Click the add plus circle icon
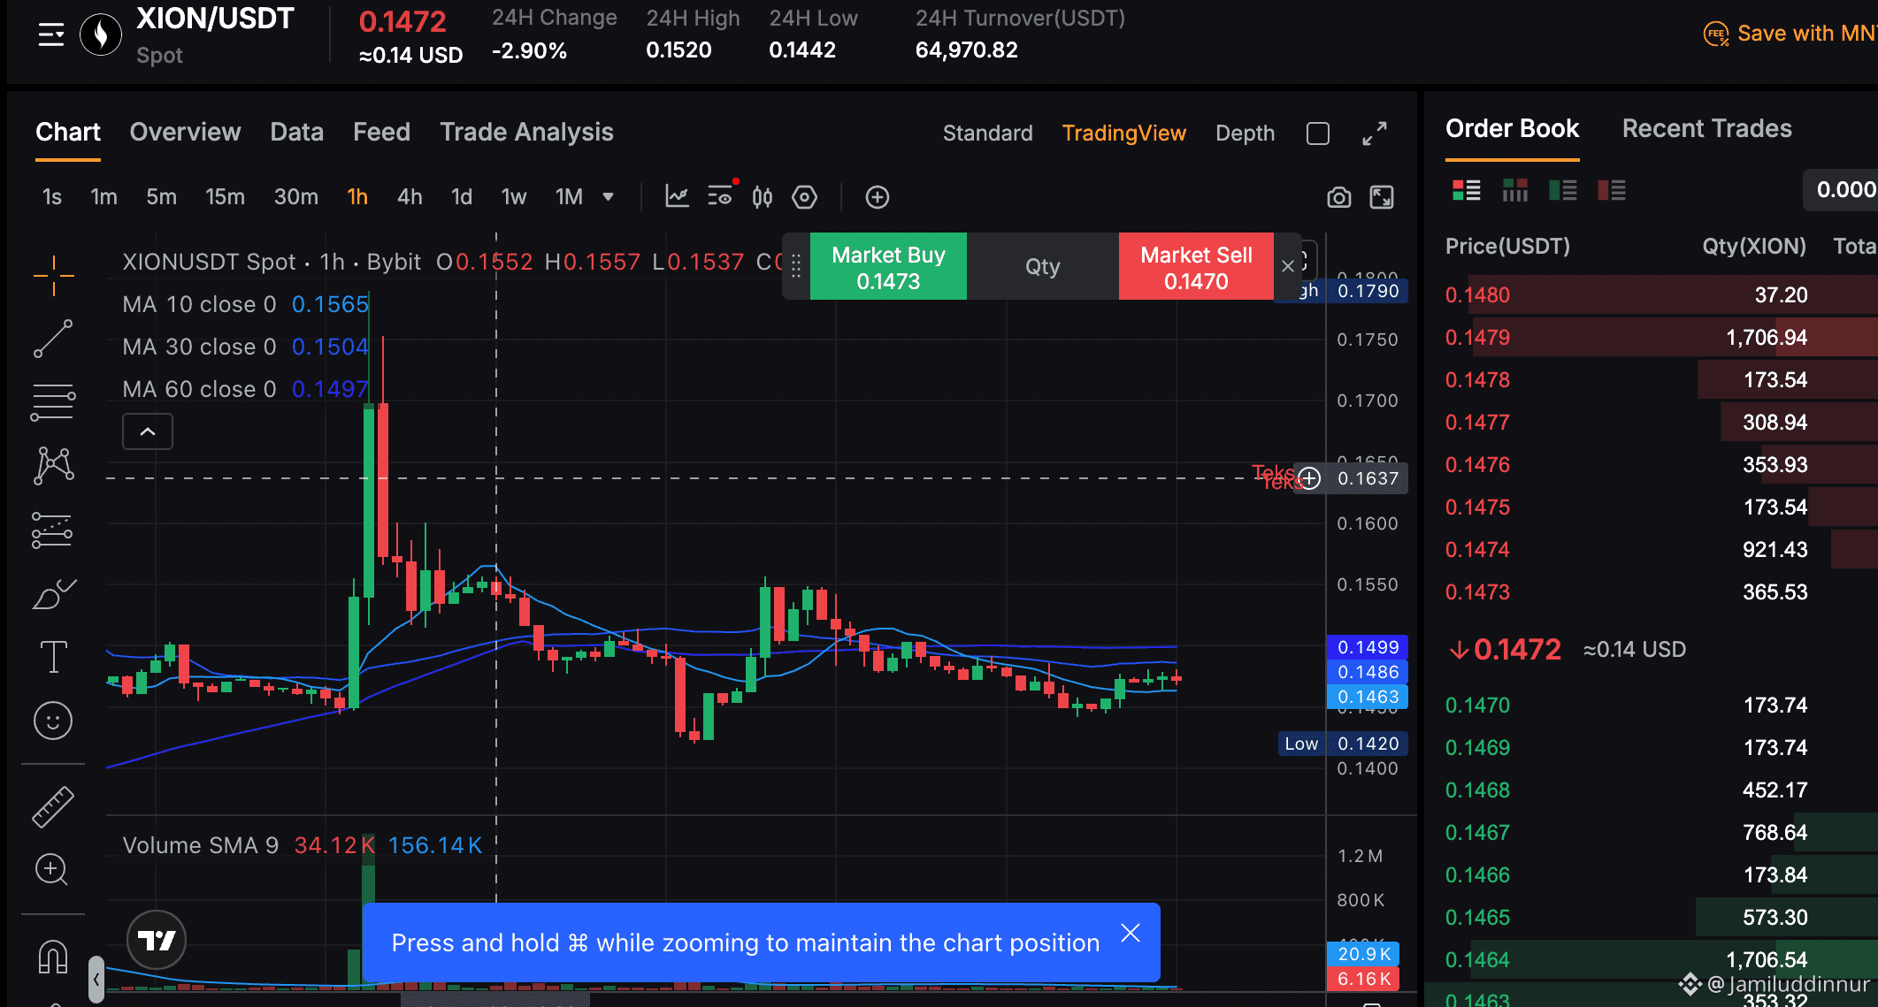The height and width of the screenshot is (1007, 1878). click(877, 196)
